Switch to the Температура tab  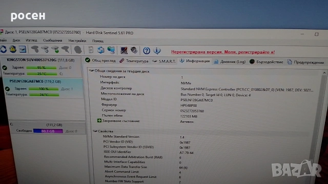pos(134,61)
